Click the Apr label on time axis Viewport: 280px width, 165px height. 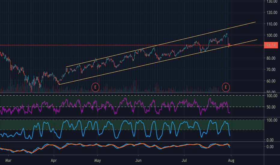click(x=53, y=160)
